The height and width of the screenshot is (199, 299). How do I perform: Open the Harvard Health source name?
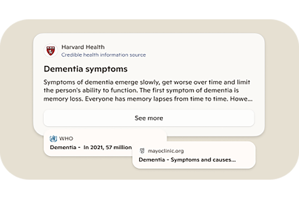click(x=83, y=47)
